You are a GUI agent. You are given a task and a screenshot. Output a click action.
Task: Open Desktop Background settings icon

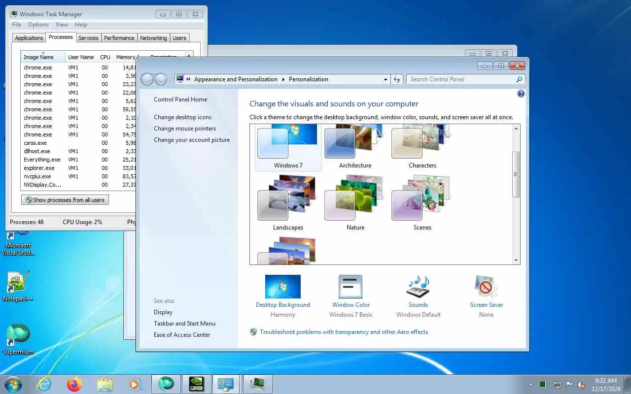(283, 287)
